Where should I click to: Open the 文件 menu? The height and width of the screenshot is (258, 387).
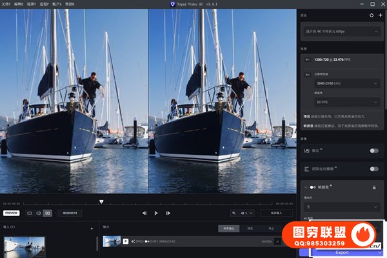coord(6,4)
